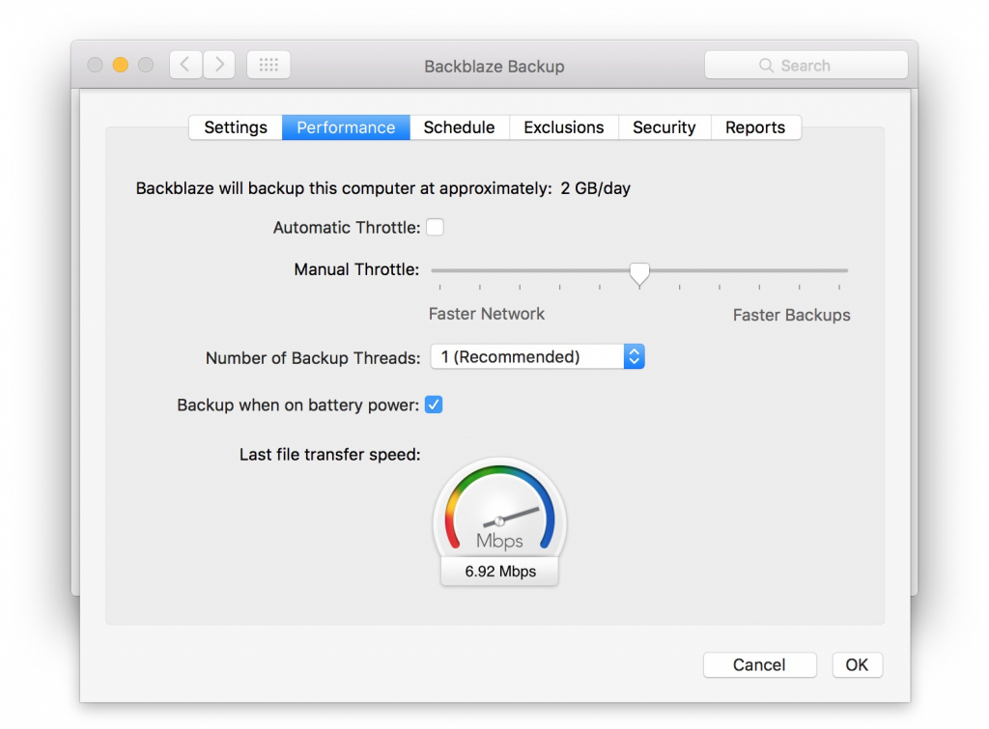View the Reports tab
989x729 pixels.
pyautogui.click(x=755, y=127)
